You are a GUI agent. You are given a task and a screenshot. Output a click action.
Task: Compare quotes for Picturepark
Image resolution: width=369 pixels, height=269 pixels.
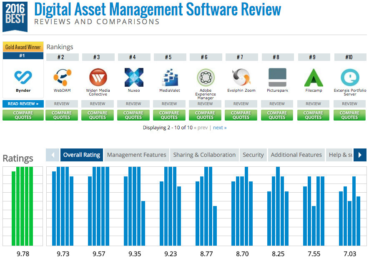277,115
